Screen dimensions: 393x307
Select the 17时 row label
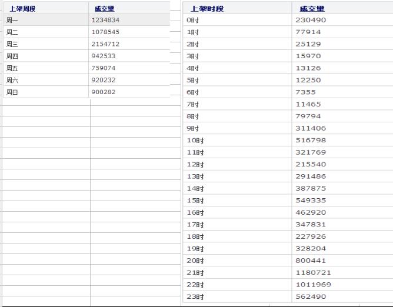coord(195,225)
